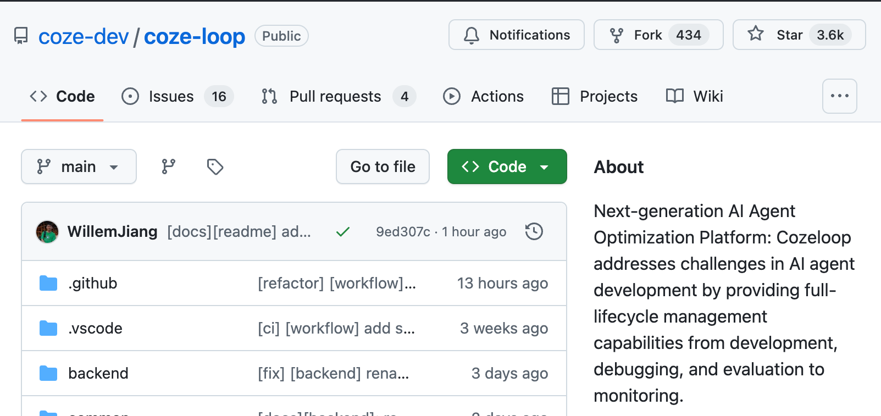Open the Issues tab
Image resolution: width=881 pixels, height=416 pixels.
(x=178, y=96)
